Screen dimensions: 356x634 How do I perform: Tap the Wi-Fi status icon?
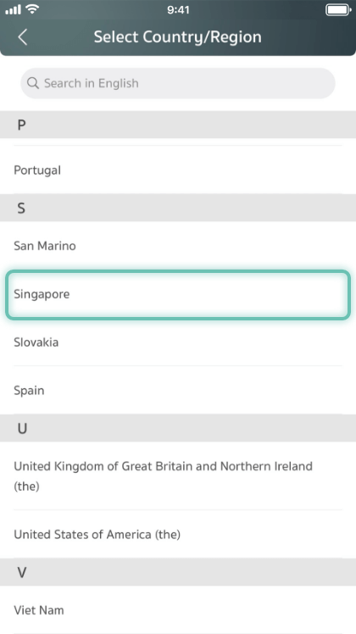point(32,8)
